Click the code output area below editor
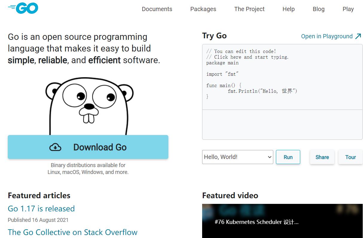The width and height of the screenshot is (363, 238). click(282, 125)
